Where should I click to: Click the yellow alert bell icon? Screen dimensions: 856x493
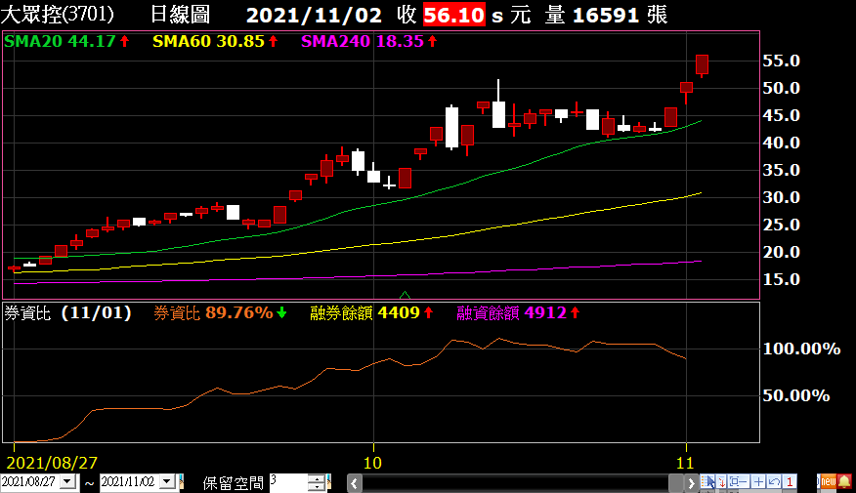coord(844,481)
